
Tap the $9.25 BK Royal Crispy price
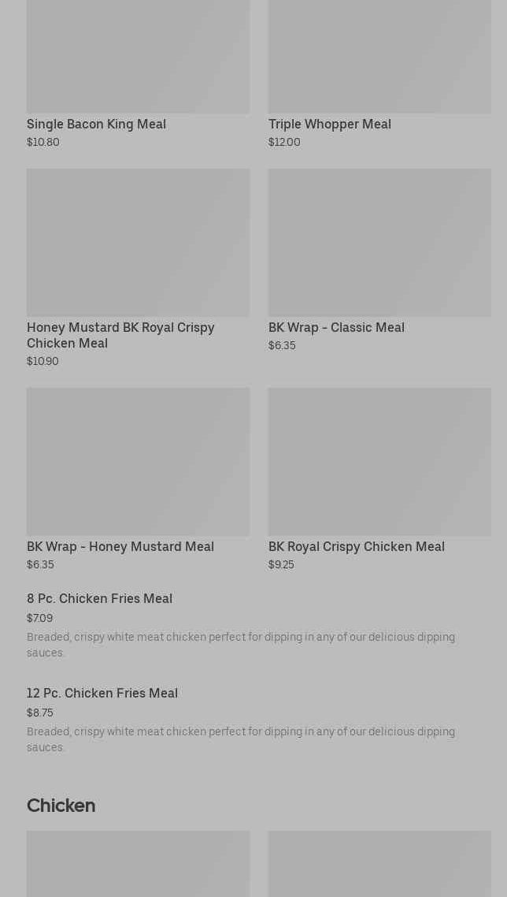click(x=281, y=565)
